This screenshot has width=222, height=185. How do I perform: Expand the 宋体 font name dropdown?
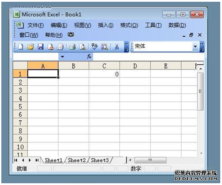[195, 47]
